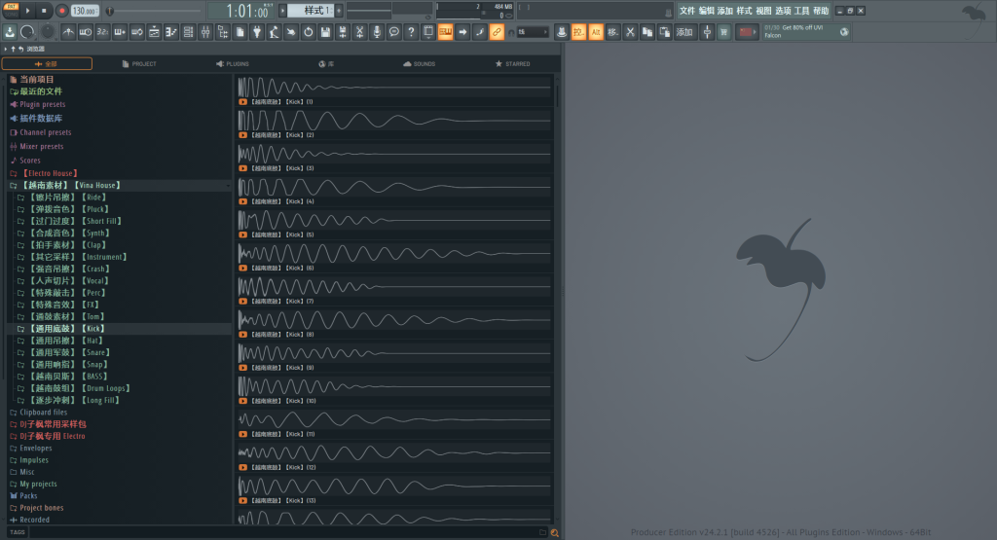Image resolution: width=997 pixels, height=540 pixels.
Task: Open the speech bubble info icon
Action: tap(394, 32)
